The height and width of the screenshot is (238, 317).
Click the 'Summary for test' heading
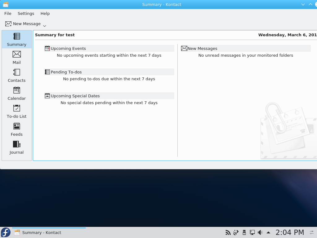click(x=55, y=35)
